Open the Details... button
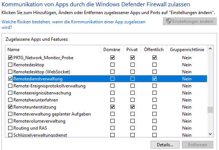219x150 pixels. click(x=165, y=145)
